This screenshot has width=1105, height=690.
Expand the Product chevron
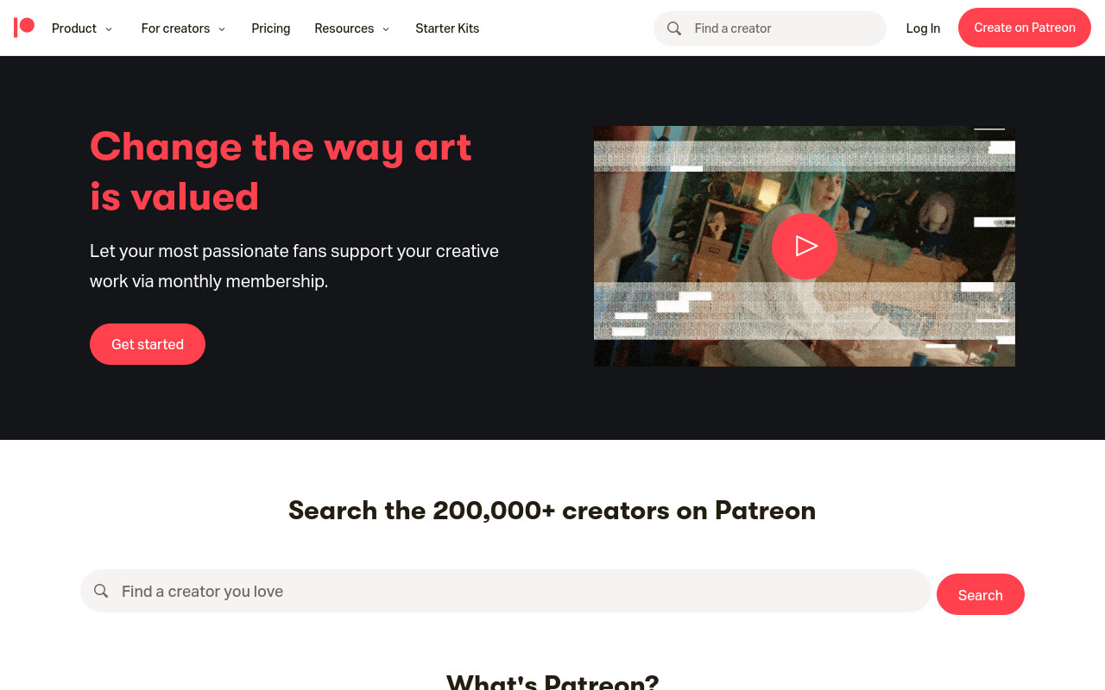coord(109,28)
